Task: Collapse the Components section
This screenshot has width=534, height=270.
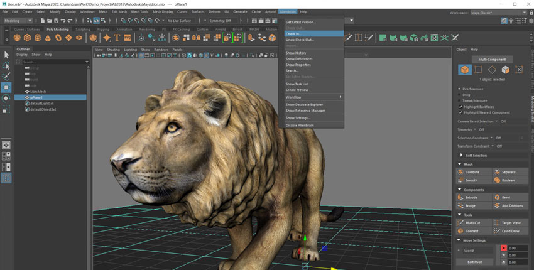Action: coord(459,190)
